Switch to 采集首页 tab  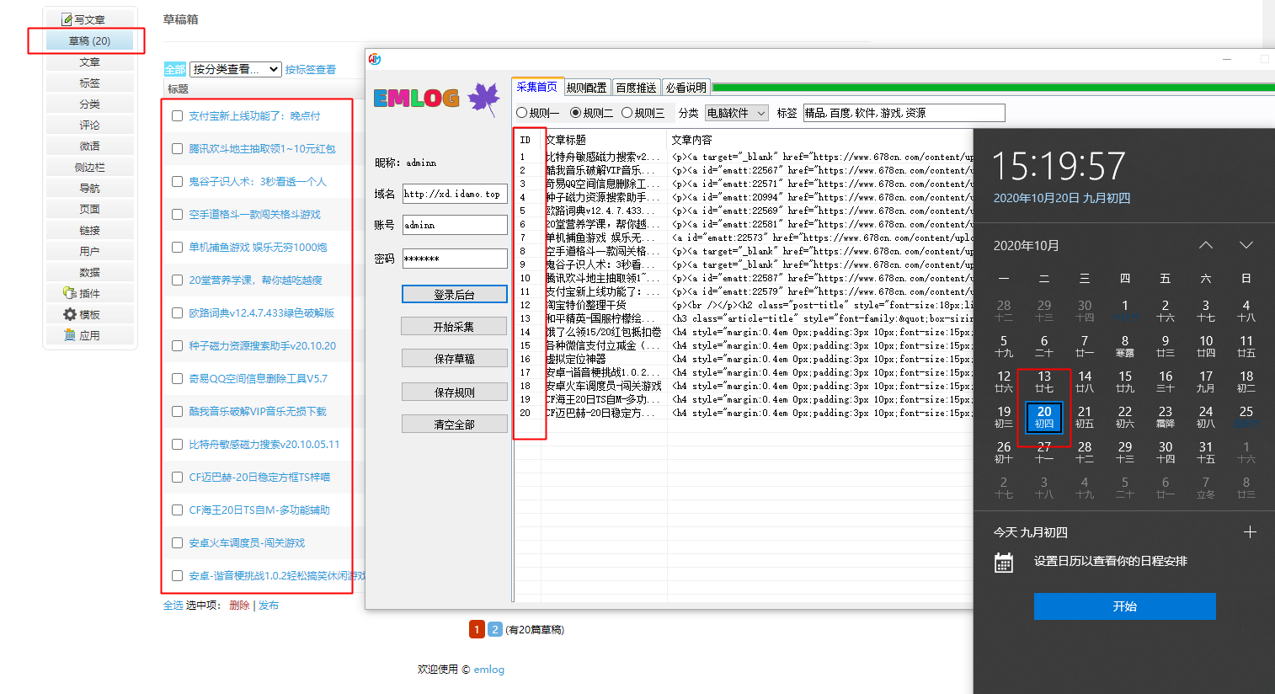(x=536, y=87)
